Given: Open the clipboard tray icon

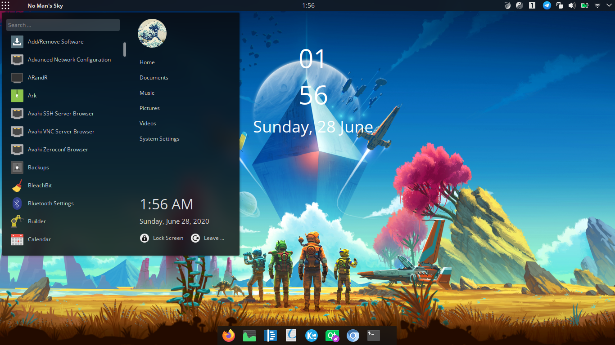Looking at the screenshot, I should [x=560, y=5].
